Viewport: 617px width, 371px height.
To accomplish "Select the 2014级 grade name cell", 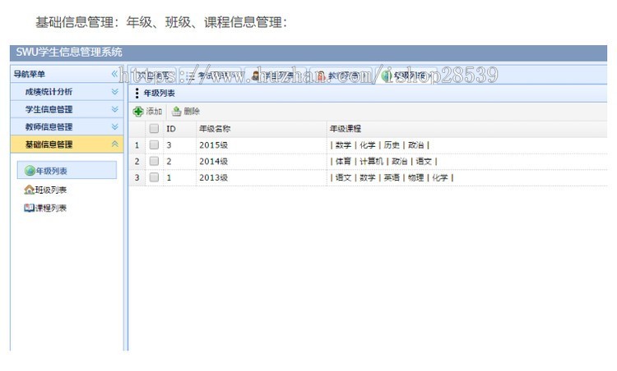I will [x=262, y=162].
